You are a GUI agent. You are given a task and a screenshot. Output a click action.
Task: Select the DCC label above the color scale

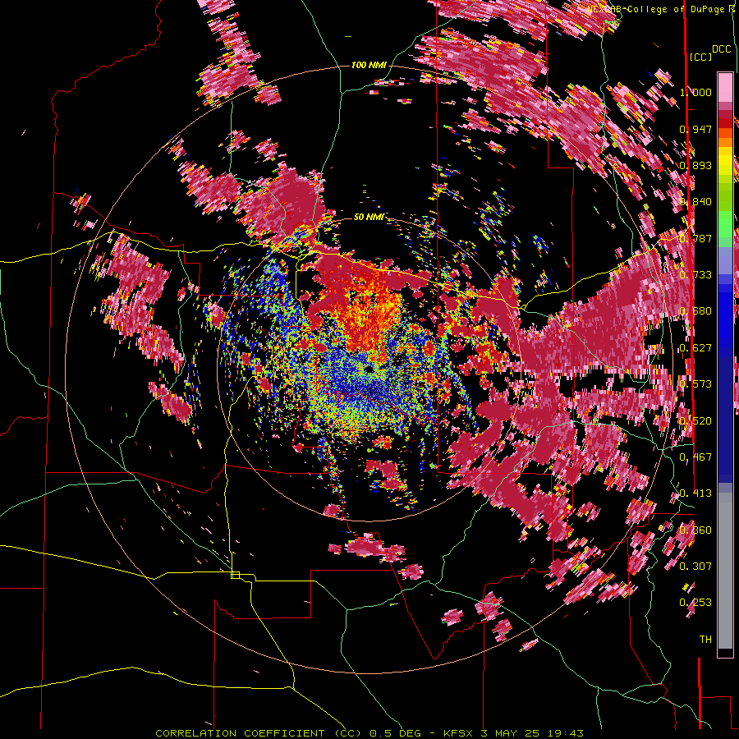[721, 49]
